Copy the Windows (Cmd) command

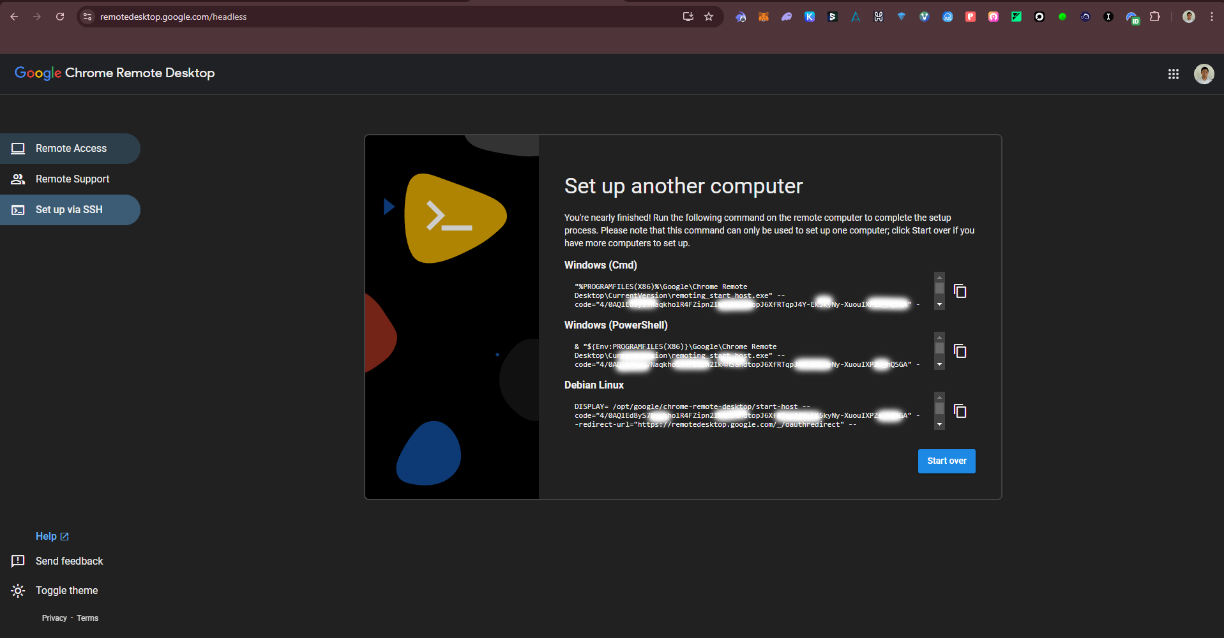click(x=960, y=291)
